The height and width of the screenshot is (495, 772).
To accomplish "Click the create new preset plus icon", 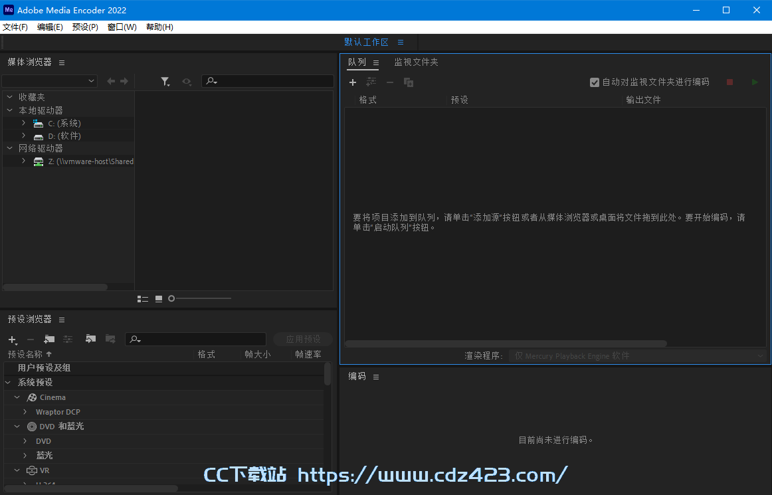I will pos(13,340).
